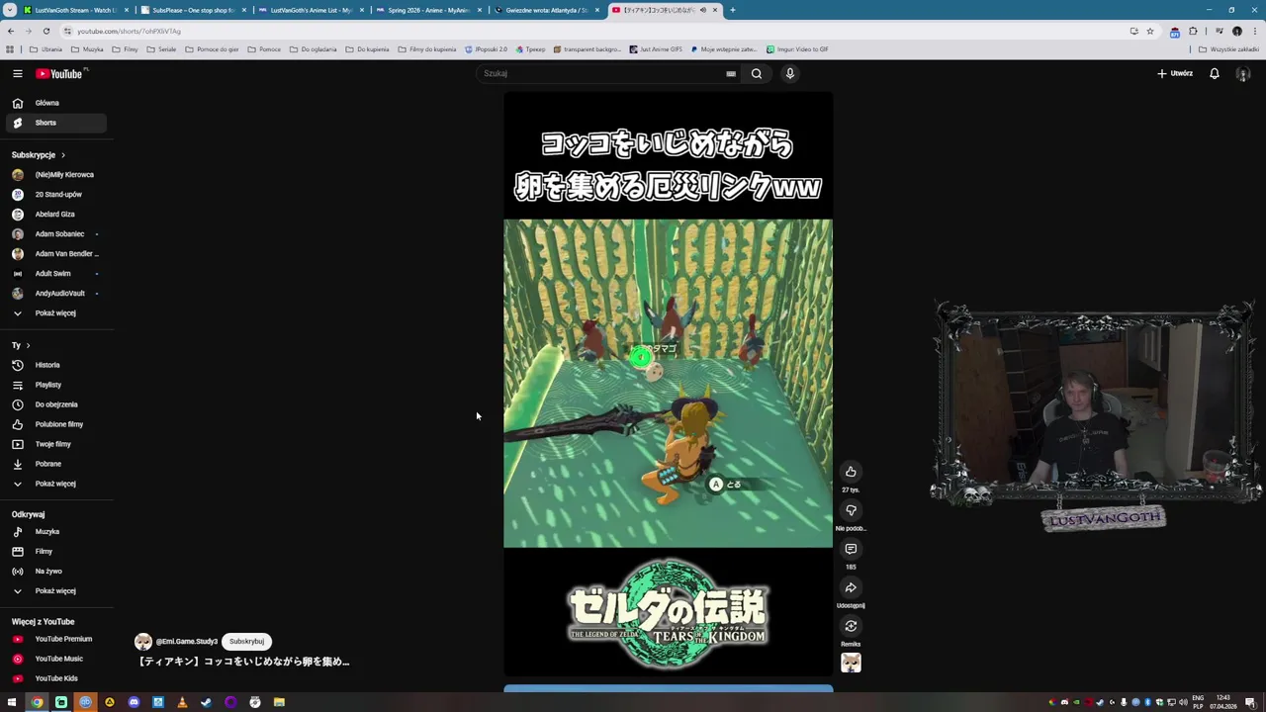The width and height of the screenshot is (1266, 712).
Task: Switch to Gwiezdne wrota: Atlantyda tab
Action: (546, 10)
